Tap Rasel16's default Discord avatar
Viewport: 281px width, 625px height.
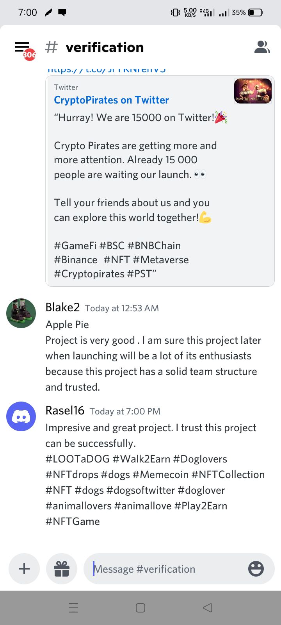coord(21,416)
